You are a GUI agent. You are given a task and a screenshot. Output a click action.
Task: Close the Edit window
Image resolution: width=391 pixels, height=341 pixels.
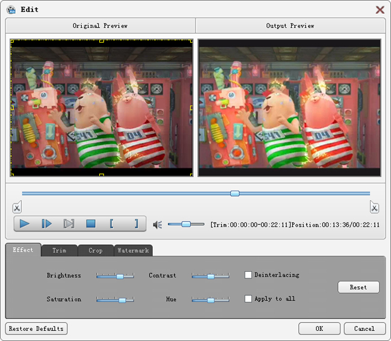[380, 10]
